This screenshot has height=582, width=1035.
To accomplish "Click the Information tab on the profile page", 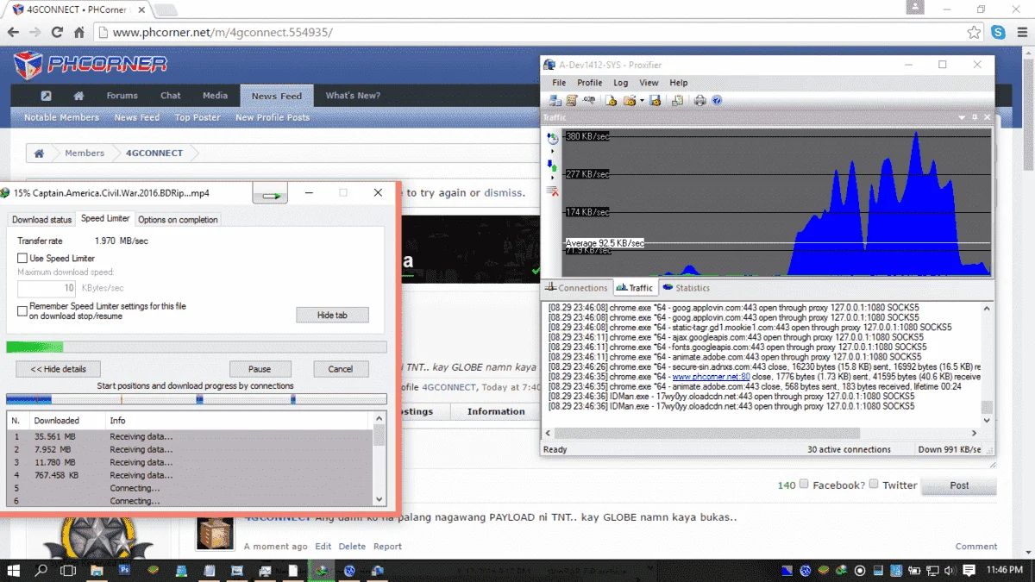I will [496, 411].
